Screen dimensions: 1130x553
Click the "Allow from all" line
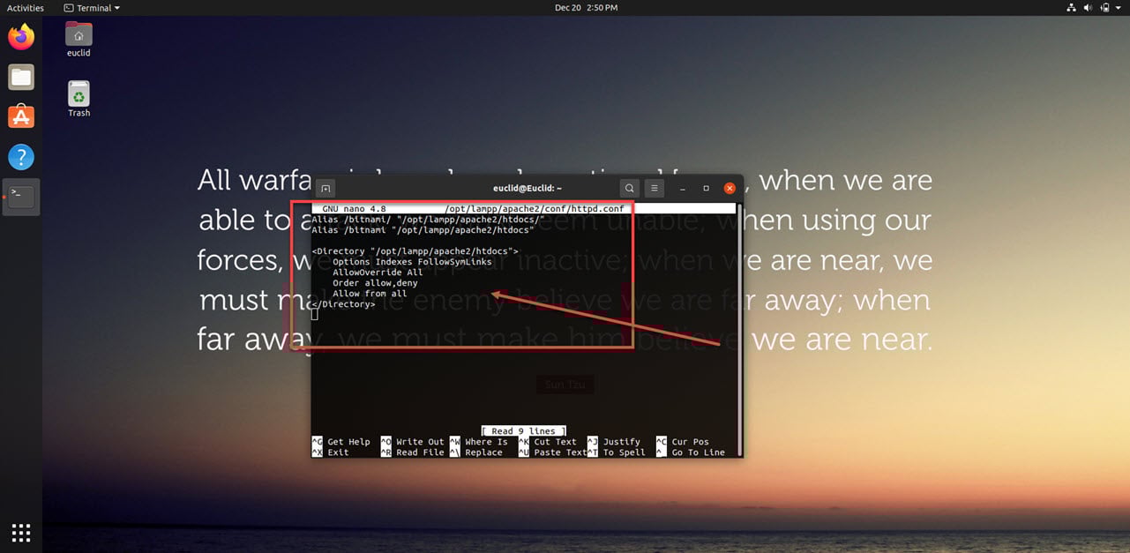[x=370, y=294]
